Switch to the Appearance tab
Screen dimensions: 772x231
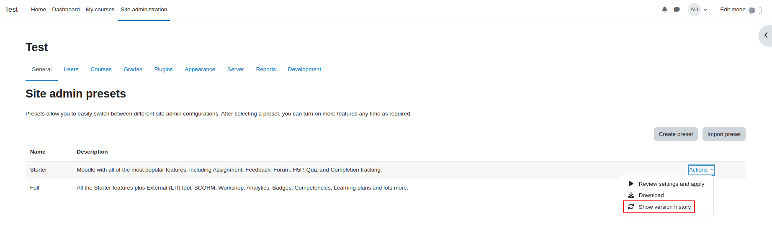click(x=200, y=69)
